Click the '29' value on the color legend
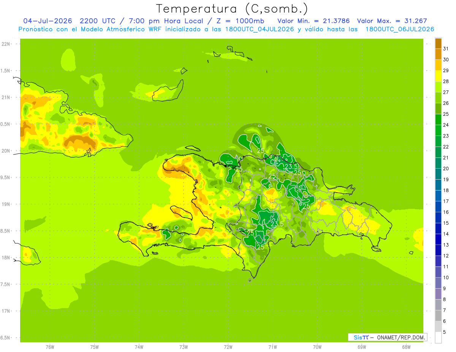 (x=446, y=70)
